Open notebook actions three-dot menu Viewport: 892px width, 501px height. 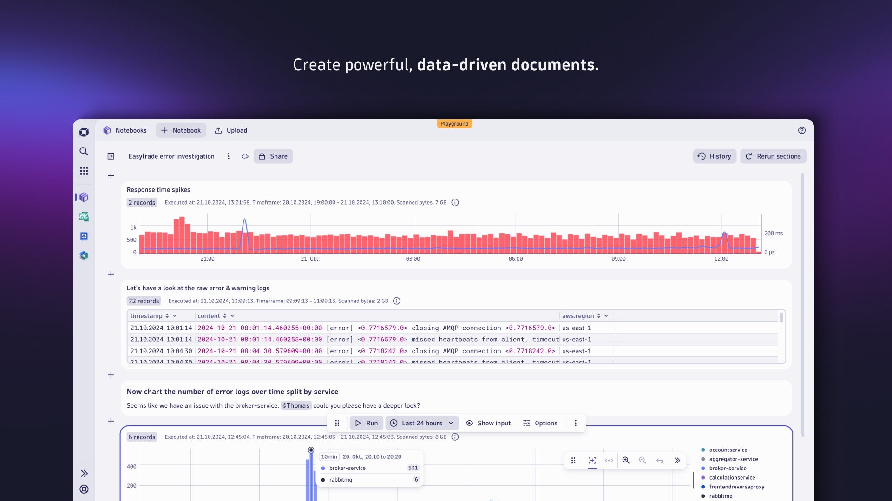(229, 156)
